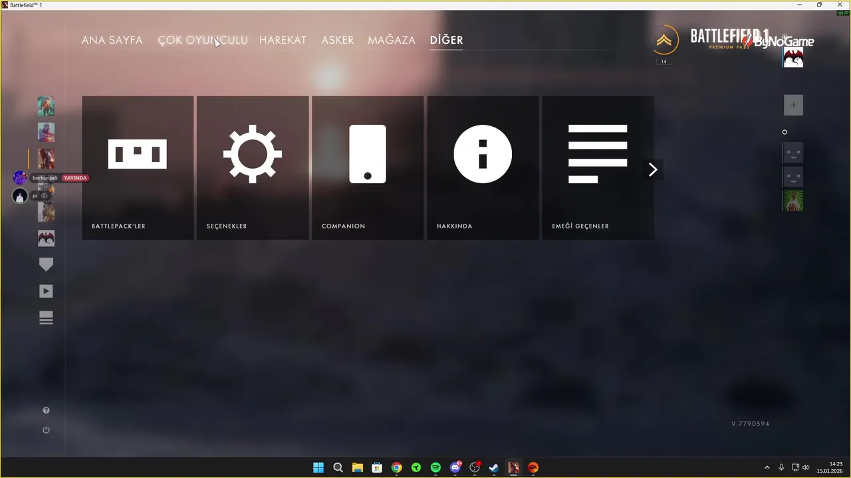
Task: Select the highlighted game thumbnail with orange marker
Action: pyautogui.click(x=46, y=159)
